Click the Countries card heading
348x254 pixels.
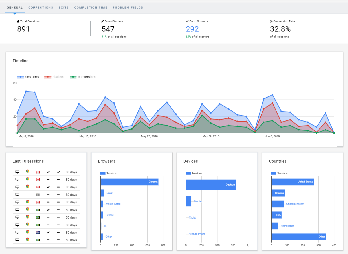point(278,161)
